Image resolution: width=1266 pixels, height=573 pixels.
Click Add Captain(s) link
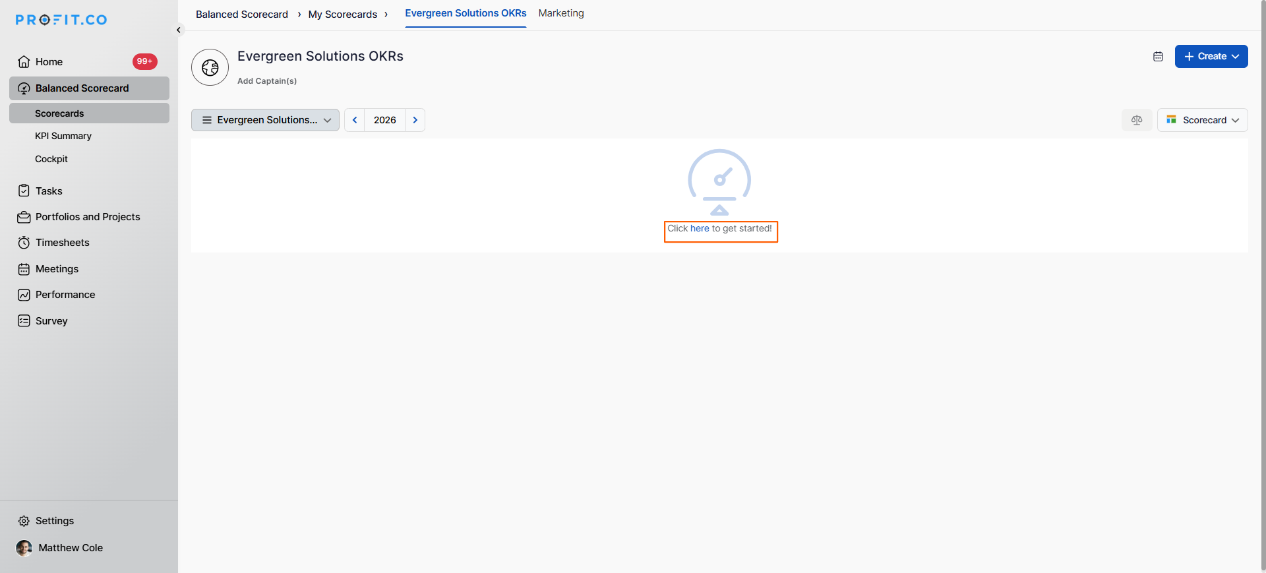[267, 81]
